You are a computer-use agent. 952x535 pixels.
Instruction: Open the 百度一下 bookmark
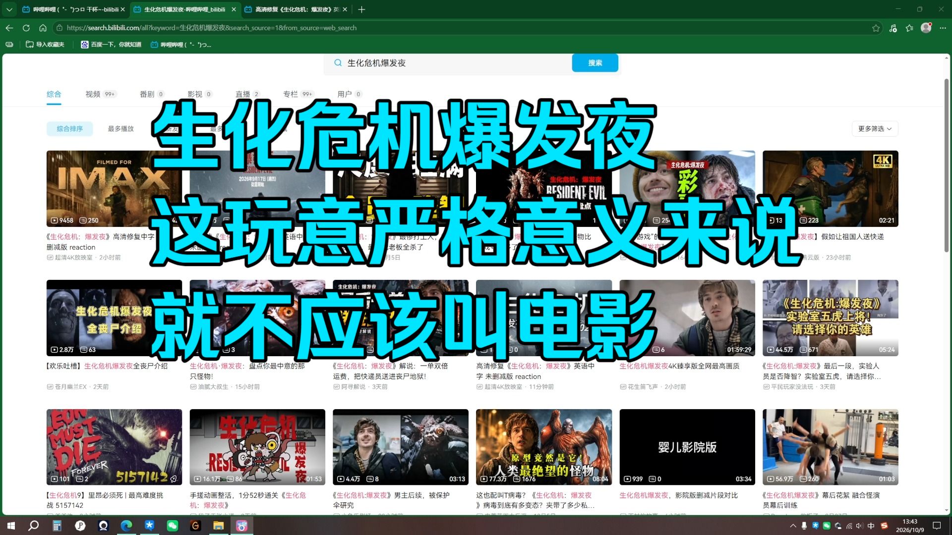(x=111, y=45)
